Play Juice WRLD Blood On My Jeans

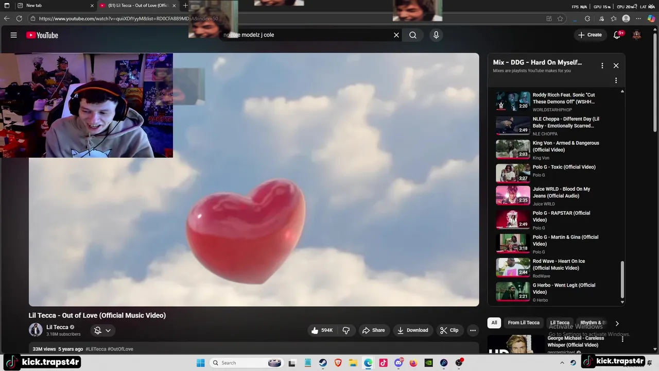557,196
